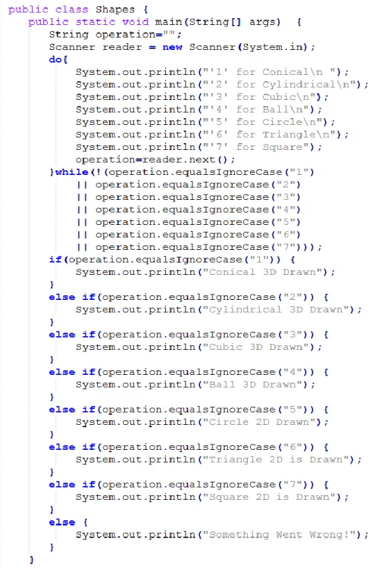Image resolution: width=375 pixels, height=568 pixels.
Task: Click the println "Square 2D is Drawn" line
Action: pyautogui.click(x=212, y=498)
